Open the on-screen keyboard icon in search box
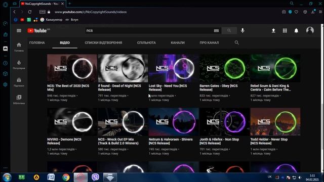The height and width of the screenshot is (182, 324). pos(216,30)
